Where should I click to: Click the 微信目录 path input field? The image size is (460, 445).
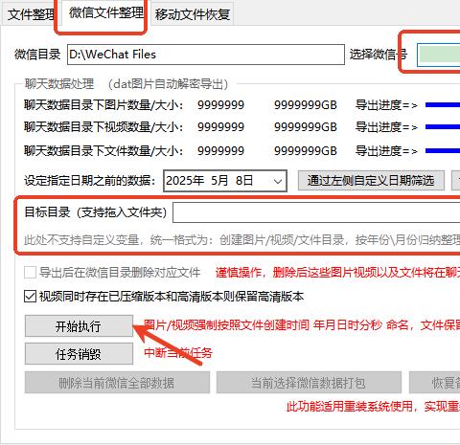pyautogui.click(x=206, y=55)
